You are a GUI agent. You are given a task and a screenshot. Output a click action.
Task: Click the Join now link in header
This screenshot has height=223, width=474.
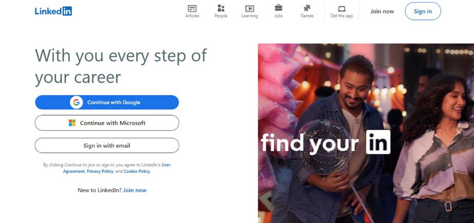[382, 11]
